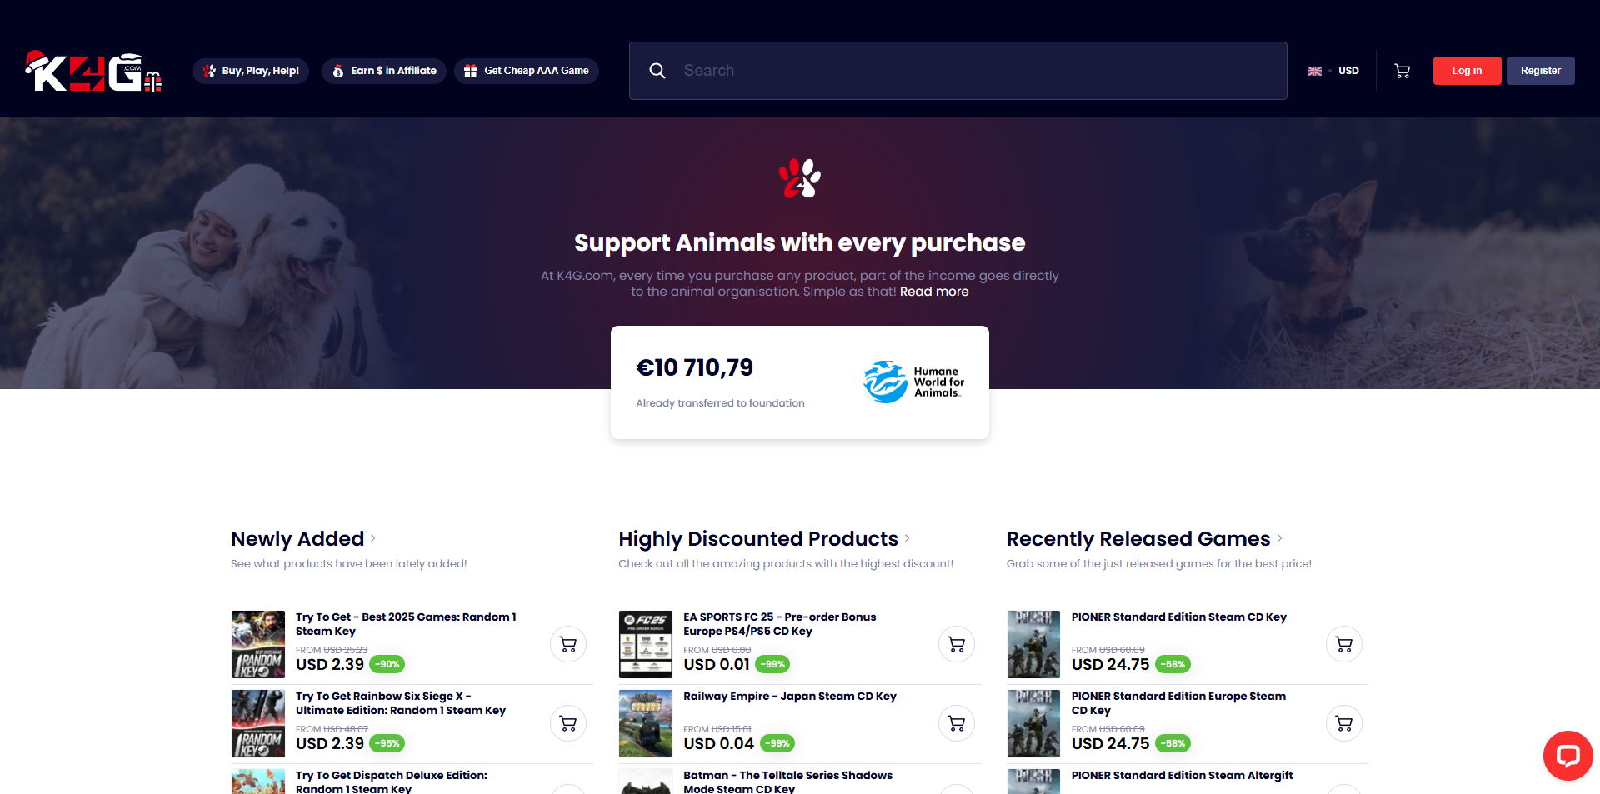This screenshot has width=1600, height=794.
Task: Open the Buy, Play, Help! menu item
Action: coord(251,71)
